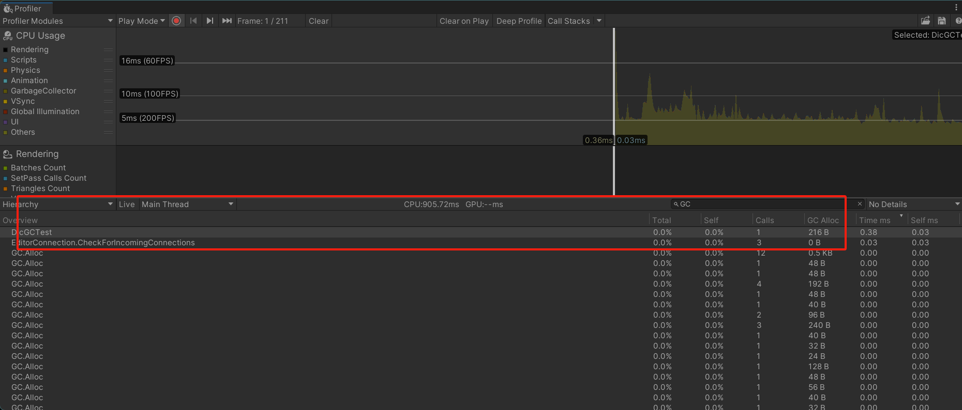Clear the GC search field
Viewport: 962px width, 410px height.
(860, 204)
